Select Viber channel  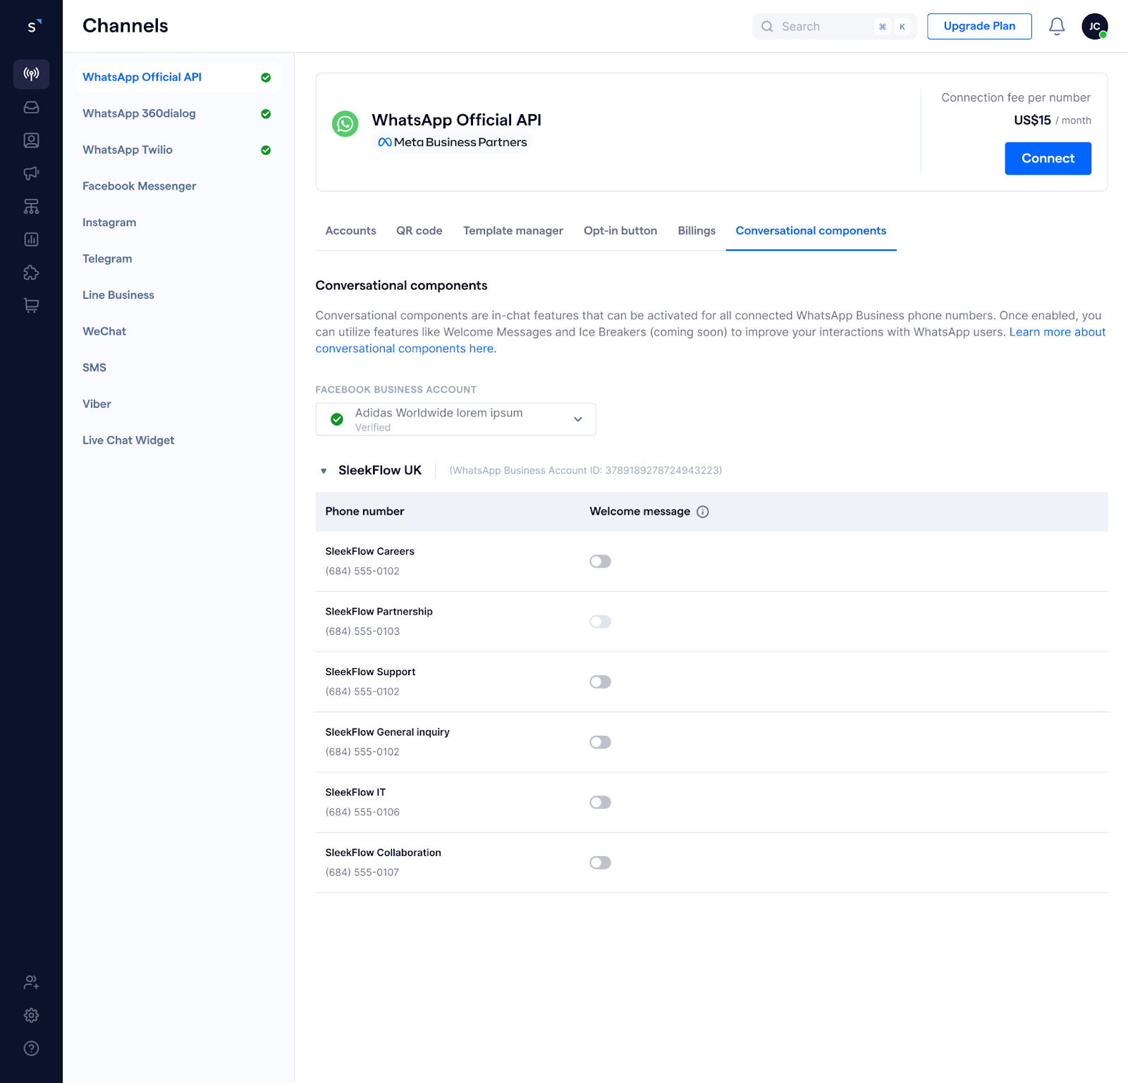click(x=178, y=404)
